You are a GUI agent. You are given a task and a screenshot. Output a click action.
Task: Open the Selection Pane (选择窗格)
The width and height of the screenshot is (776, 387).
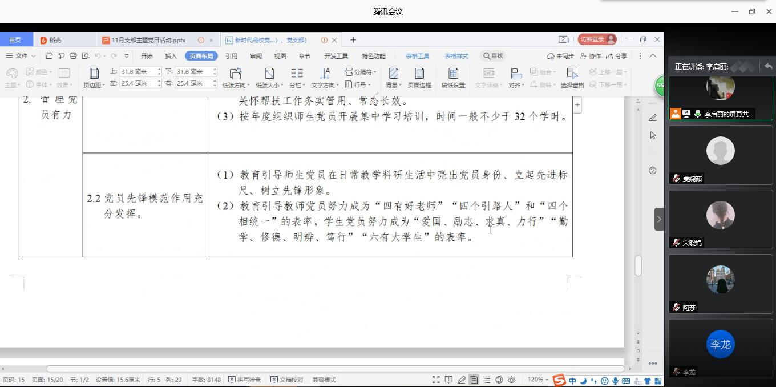(572, 78)
